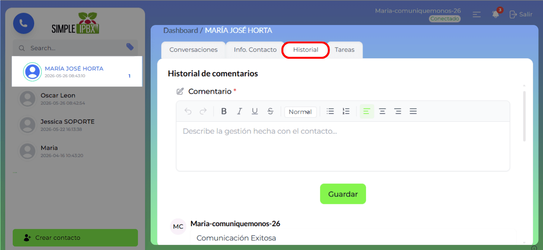The width and height of the screenshot is (543, 250).
Task: Click timestamp 2026-05-26 08:42:54
Action: coord(63,103)
